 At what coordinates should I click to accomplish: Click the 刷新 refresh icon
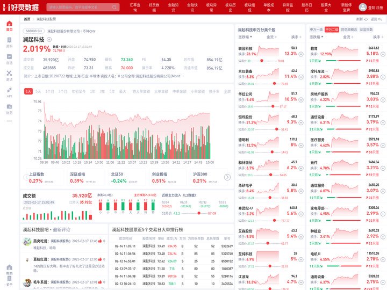pyautogui.click(x=366, y=19)
